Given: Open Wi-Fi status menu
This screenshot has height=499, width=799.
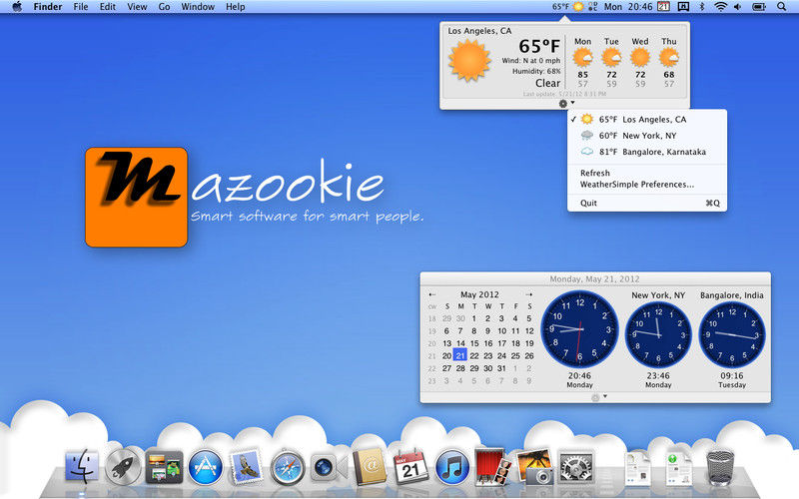Looking at the screenshot, I should pyautogui.click(x=720, y=7).
